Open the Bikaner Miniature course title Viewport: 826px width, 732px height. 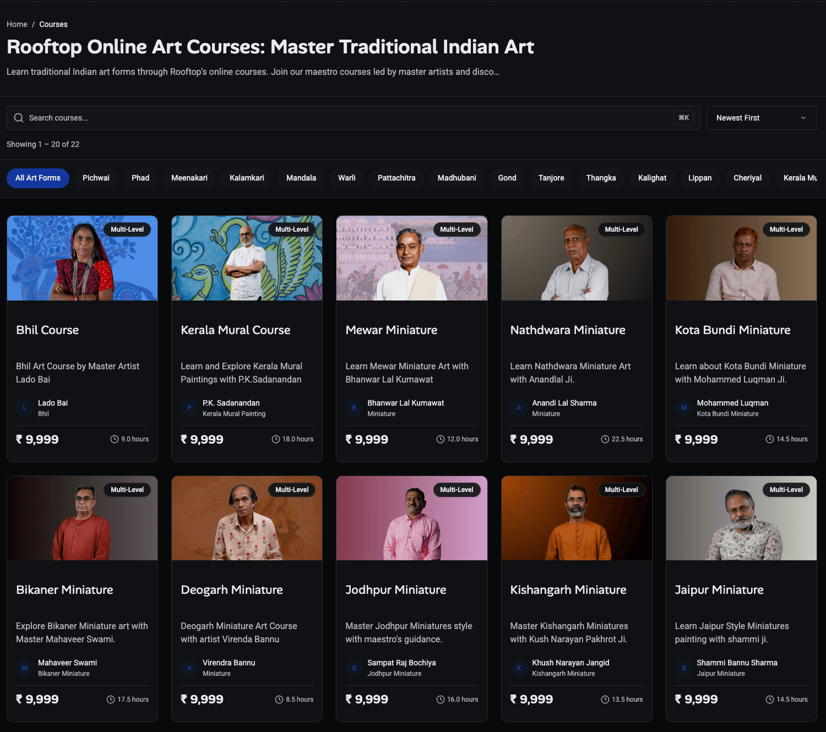coord(64,590)
